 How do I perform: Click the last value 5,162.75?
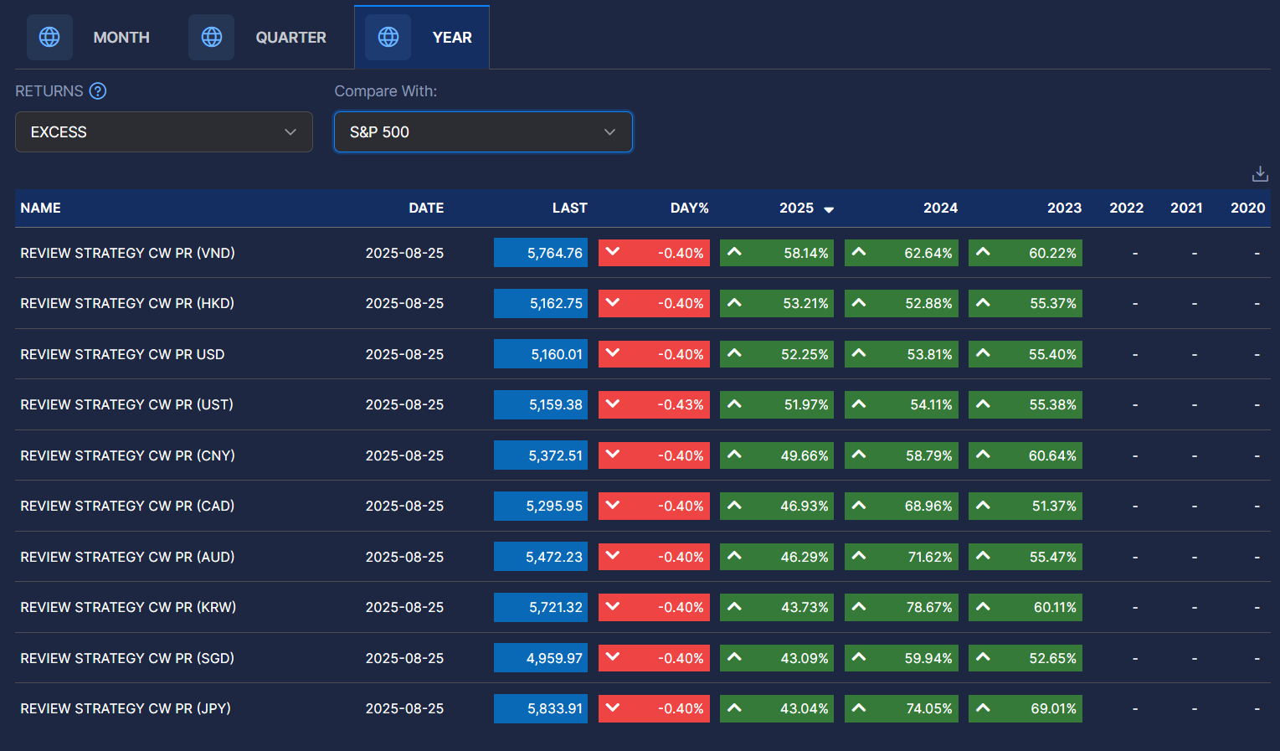click(x=541, y=303)
